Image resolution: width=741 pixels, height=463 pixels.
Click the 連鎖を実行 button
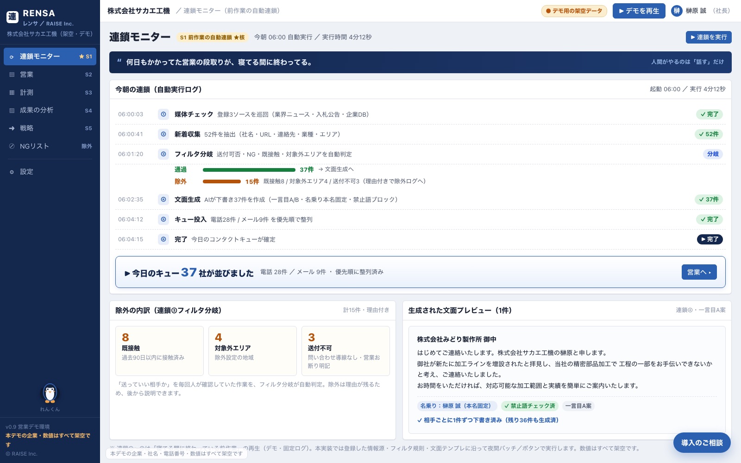tap(709, 37)
